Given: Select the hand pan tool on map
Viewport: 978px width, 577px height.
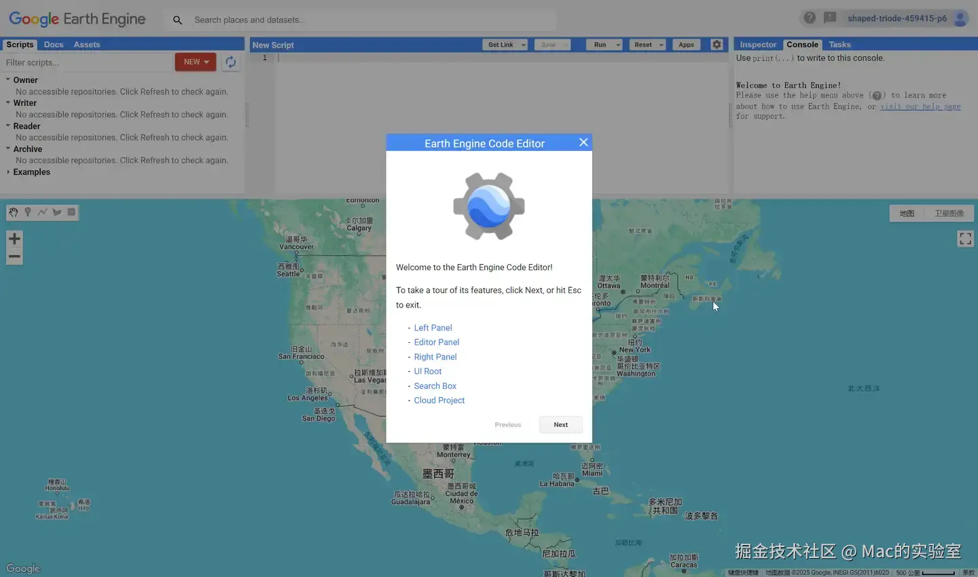Looking at the screenshot, I should pos(13,212).
